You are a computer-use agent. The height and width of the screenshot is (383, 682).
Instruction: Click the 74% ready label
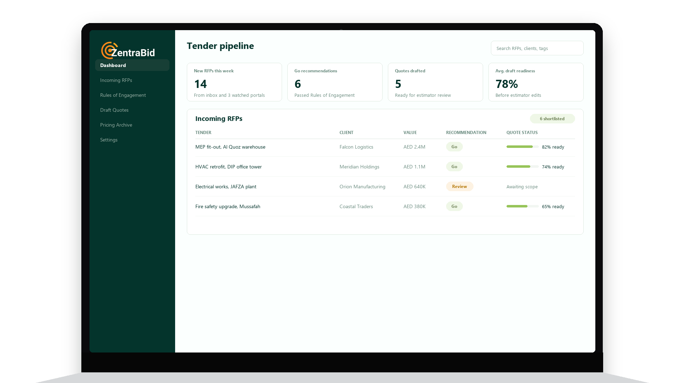click(x=553, y=167)
